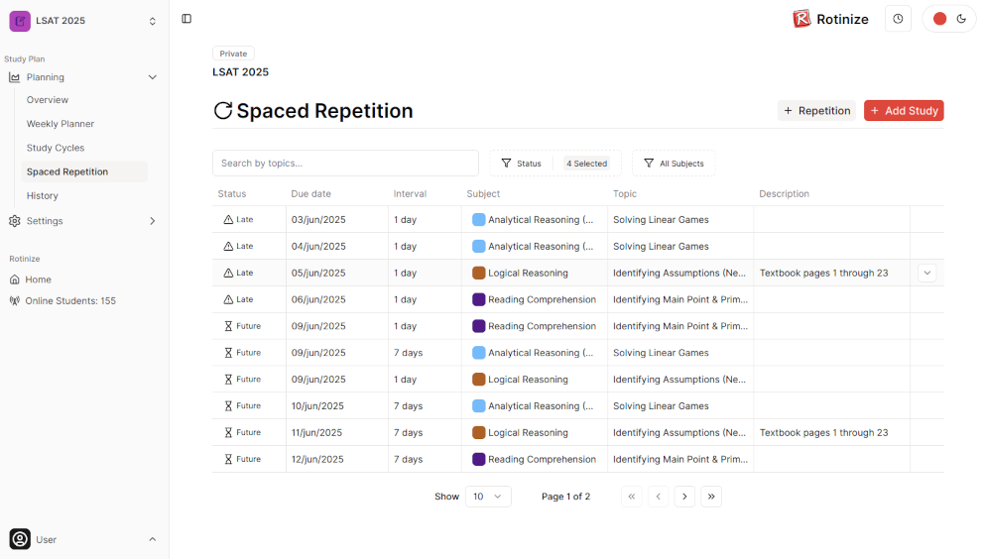Collapse the Planning section in sidebar
Screen dimensions: 984x559
(x=152, y=77)
